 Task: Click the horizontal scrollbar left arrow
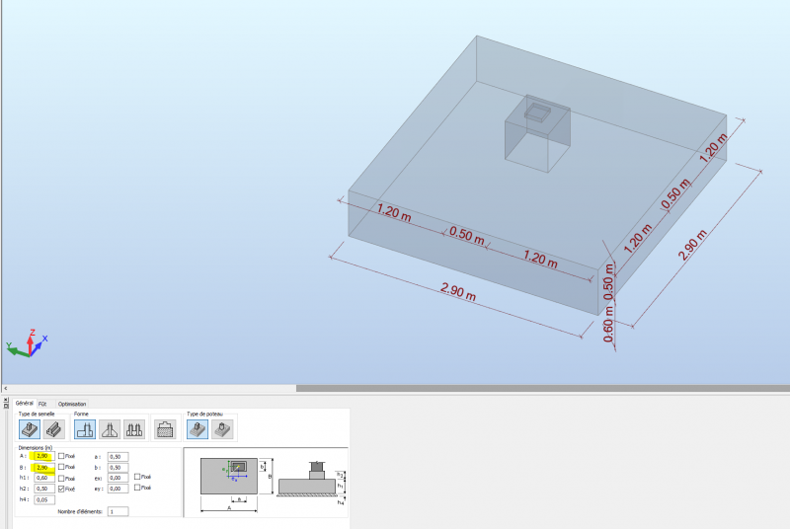(6, 389)
